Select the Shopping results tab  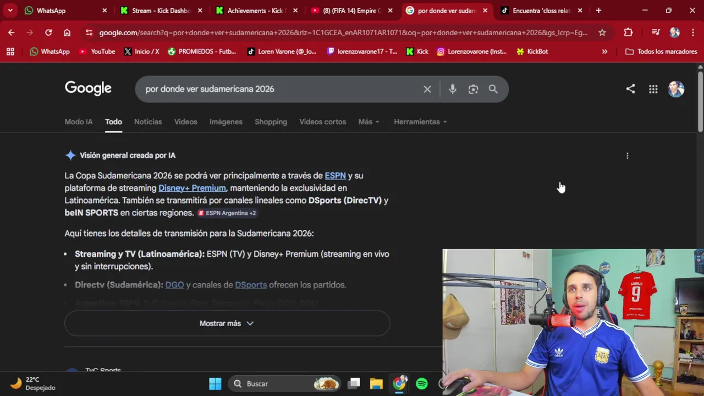tap(271, 122)
